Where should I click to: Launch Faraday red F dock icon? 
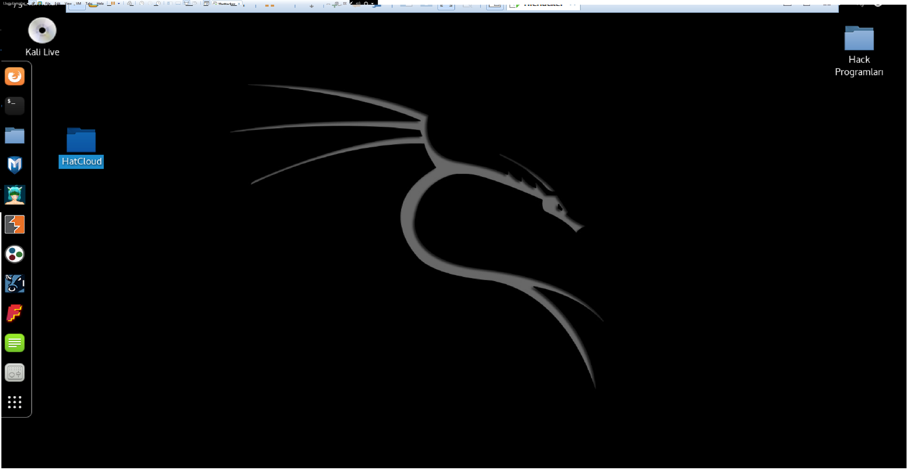[15, 313]
